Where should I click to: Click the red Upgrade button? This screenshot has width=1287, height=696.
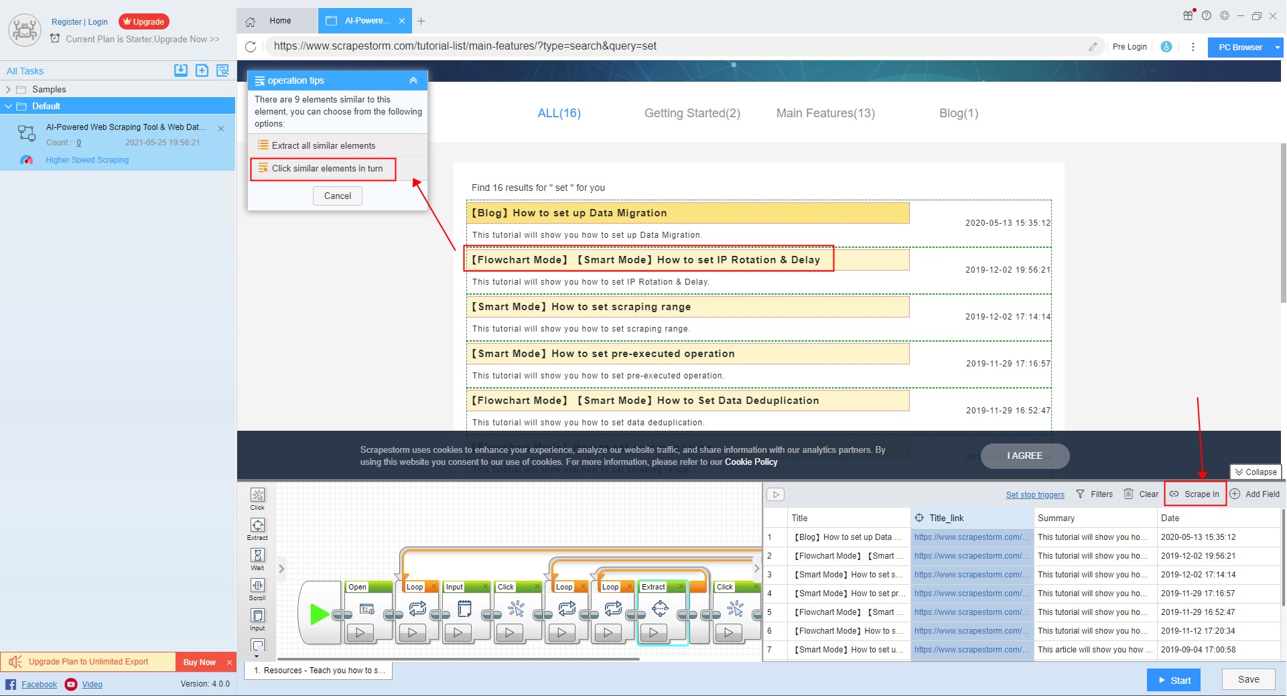point(144,21)
